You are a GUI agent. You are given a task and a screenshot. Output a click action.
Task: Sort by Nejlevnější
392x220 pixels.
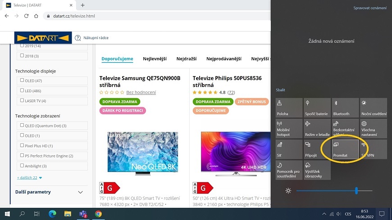[x=155, y=58]
